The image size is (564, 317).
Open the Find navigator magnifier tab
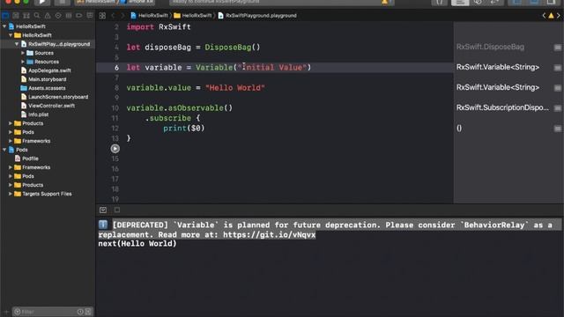tap(37, 16)
